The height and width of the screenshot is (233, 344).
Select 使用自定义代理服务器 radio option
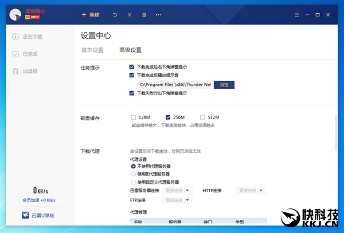click(x=133, y=182)
